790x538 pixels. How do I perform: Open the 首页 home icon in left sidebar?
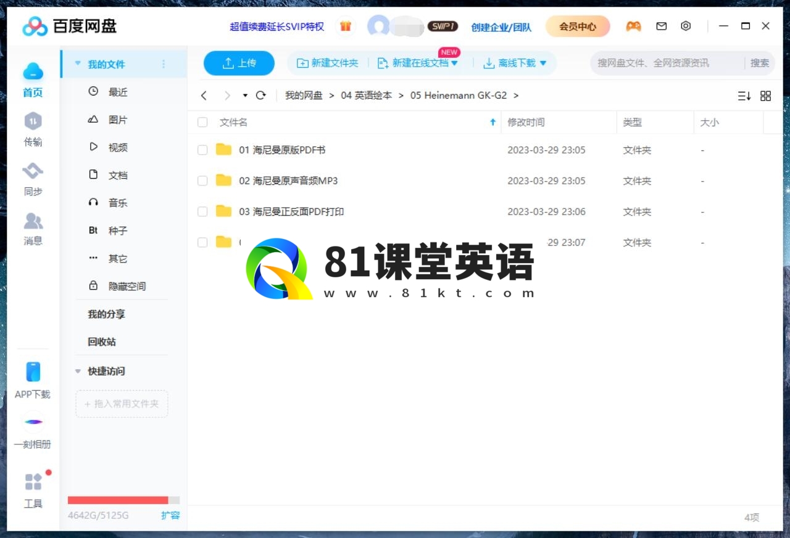coord(33,71)
